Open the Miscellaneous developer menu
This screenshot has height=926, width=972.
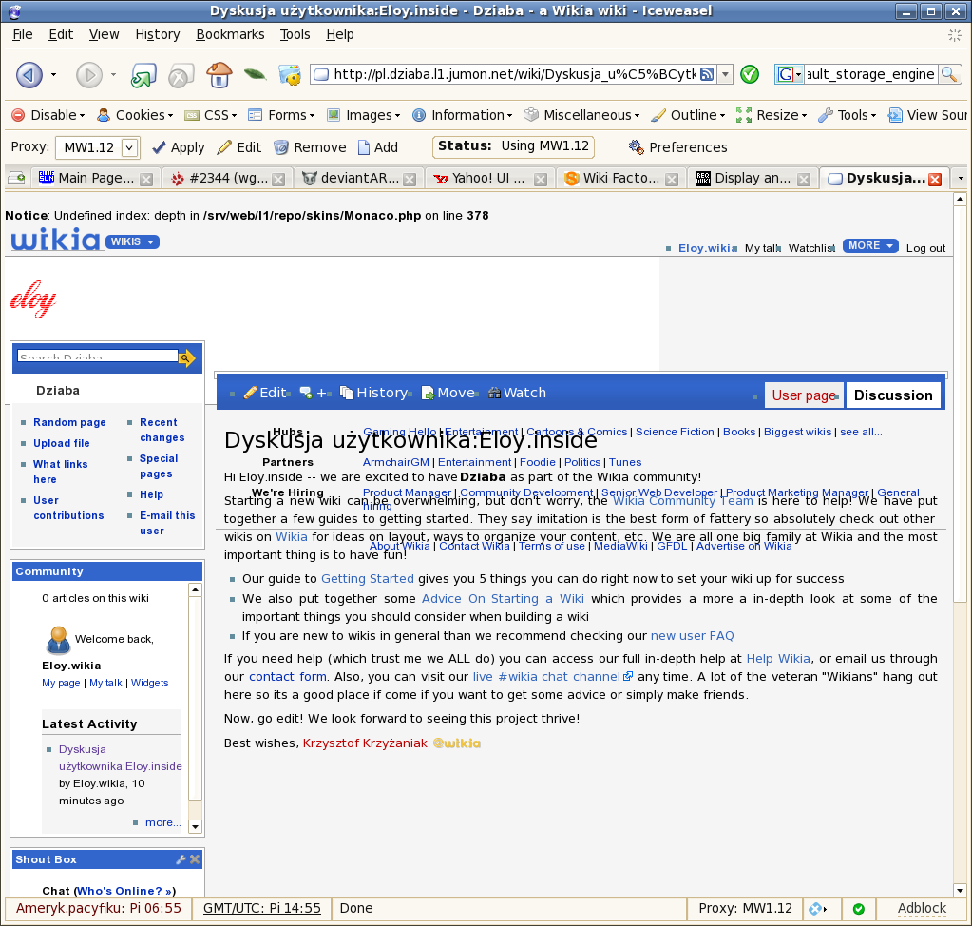coord(581,115)
